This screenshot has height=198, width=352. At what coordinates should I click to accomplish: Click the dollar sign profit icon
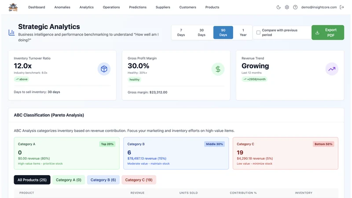click(x=218, y=69)
